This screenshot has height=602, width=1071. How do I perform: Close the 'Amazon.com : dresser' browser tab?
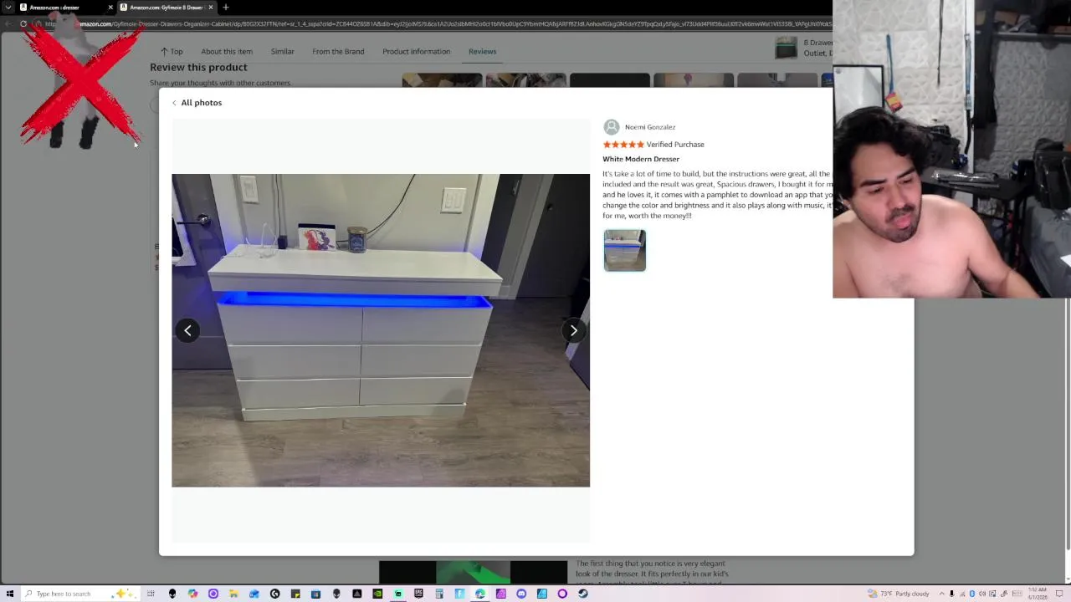(110, 7)
